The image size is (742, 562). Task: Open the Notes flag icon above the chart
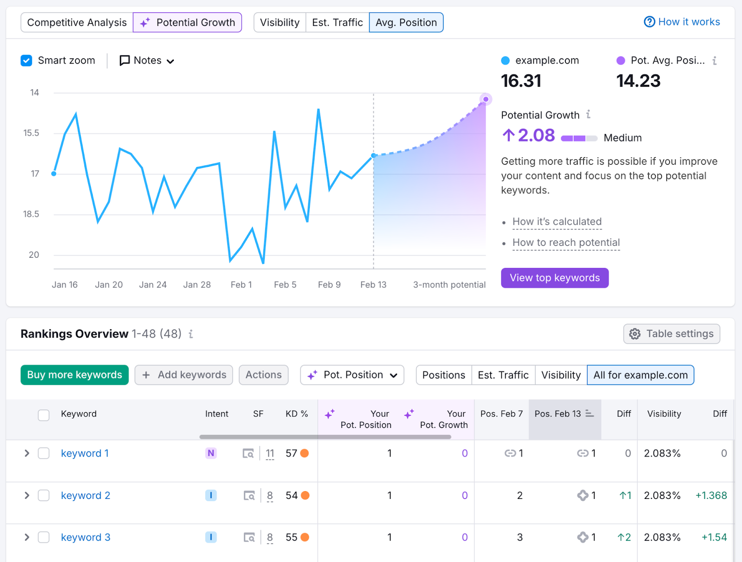point(124,60)
